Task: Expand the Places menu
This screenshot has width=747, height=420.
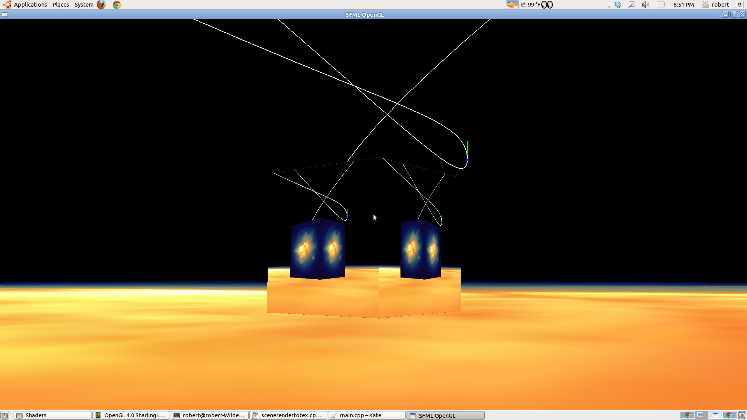Action: coord(61,5)
